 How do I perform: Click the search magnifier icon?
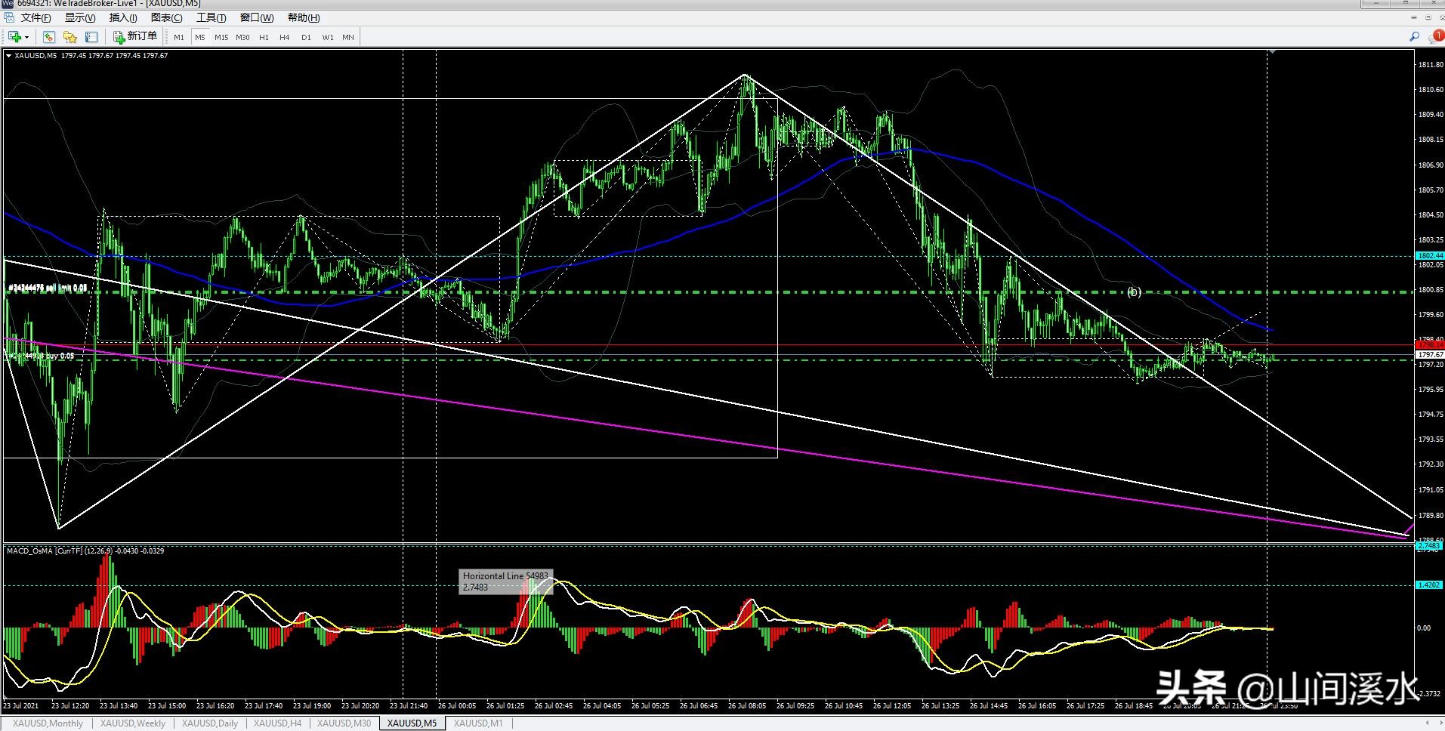1414,36
